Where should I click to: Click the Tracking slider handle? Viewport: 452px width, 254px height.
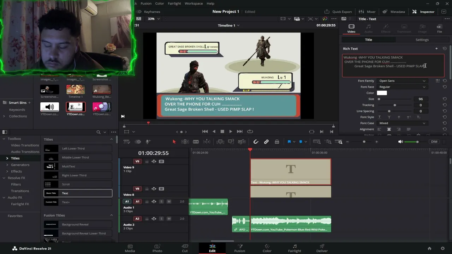click(x=395, y=105)
